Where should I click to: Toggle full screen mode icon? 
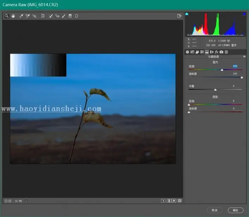coord(179,16)
